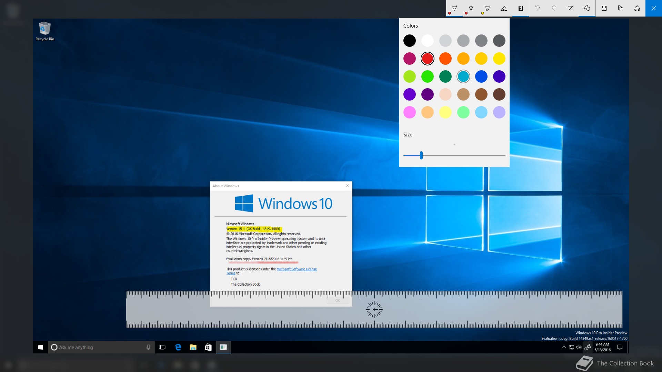The height and width of the screenshot is (372, 662).
Task: Pick the selected red color swatch
Action: pyautogui.click(x=428, y=59)
